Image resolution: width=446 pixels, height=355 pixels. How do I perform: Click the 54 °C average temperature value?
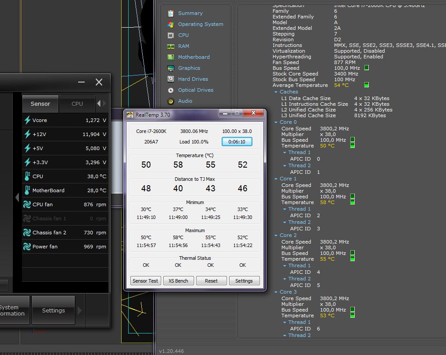[x=341, y=85]
